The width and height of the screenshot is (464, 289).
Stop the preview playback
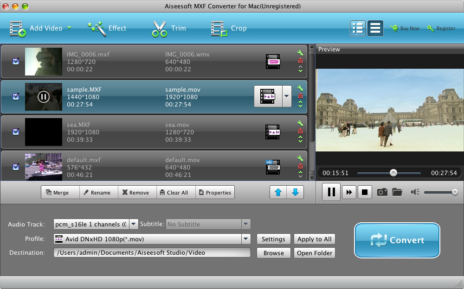click(x=364, y=192)
